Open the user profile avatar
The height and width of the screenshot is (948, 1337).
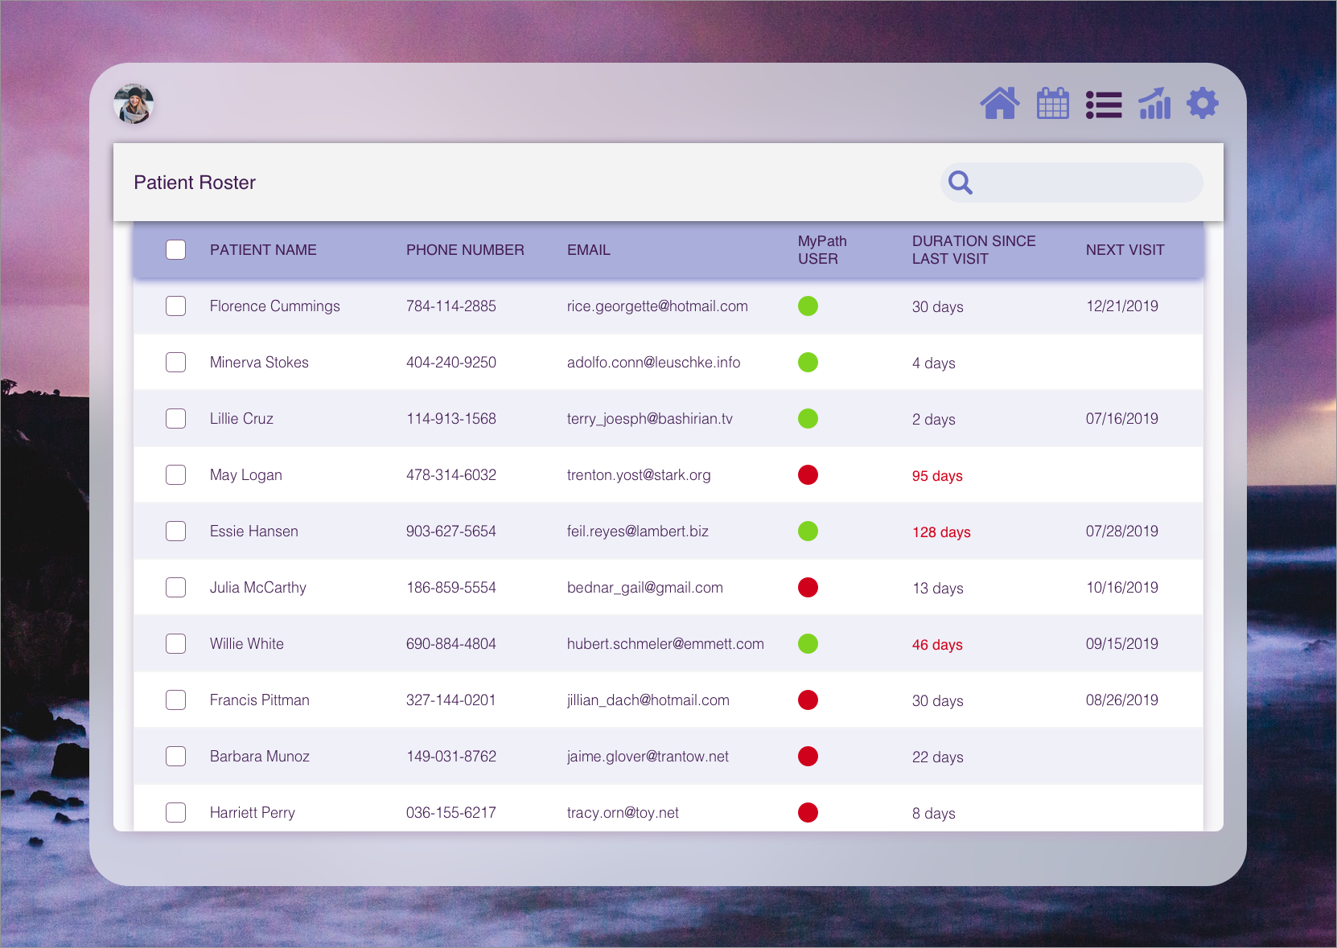[134, 104]
